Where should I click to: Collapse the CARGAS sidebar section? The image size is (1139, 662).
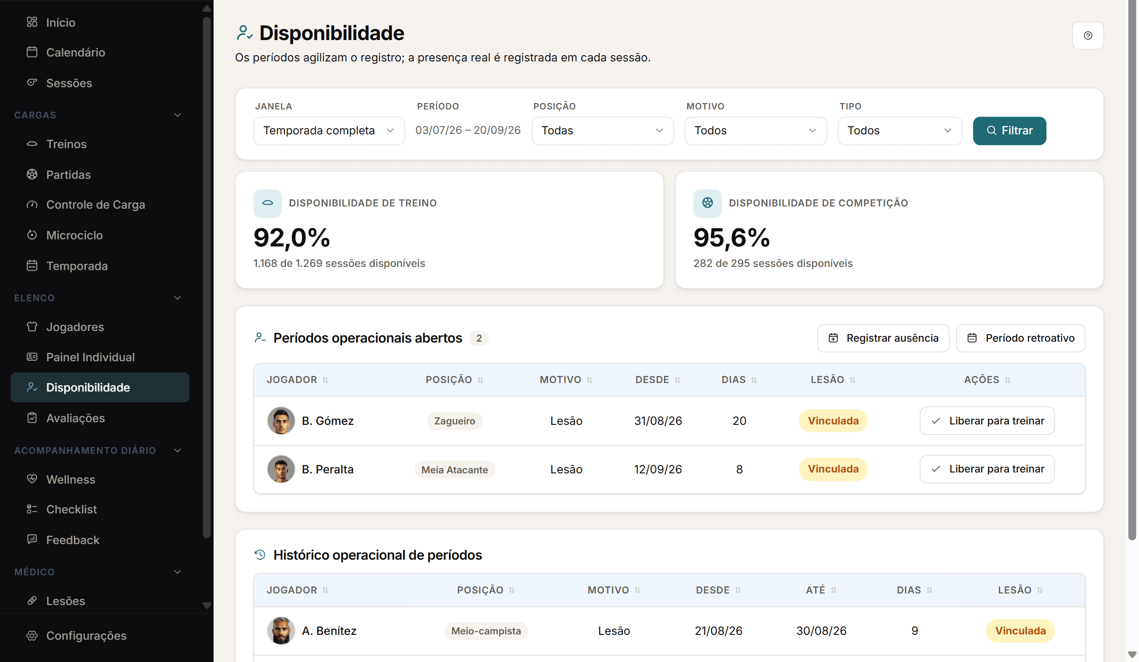point(178,115)
